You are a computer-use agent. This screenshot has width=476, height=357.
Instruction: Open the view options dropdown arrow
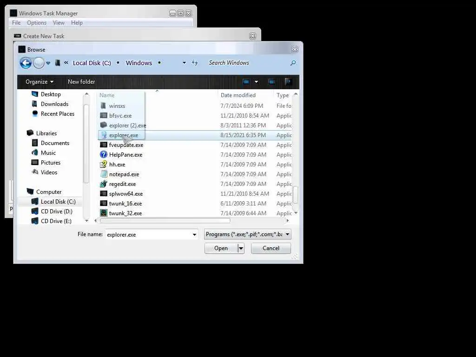pos(256,82)
